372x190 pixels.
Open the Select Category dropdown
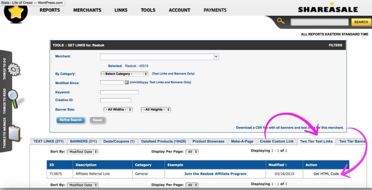point(124,74)
